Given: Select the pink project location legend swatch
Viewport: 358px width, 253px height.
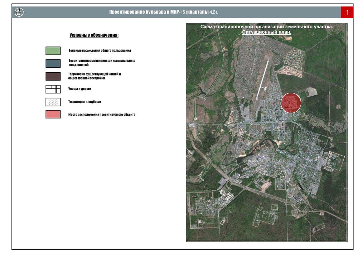Looking at the screenshot, I should point(53,115).
